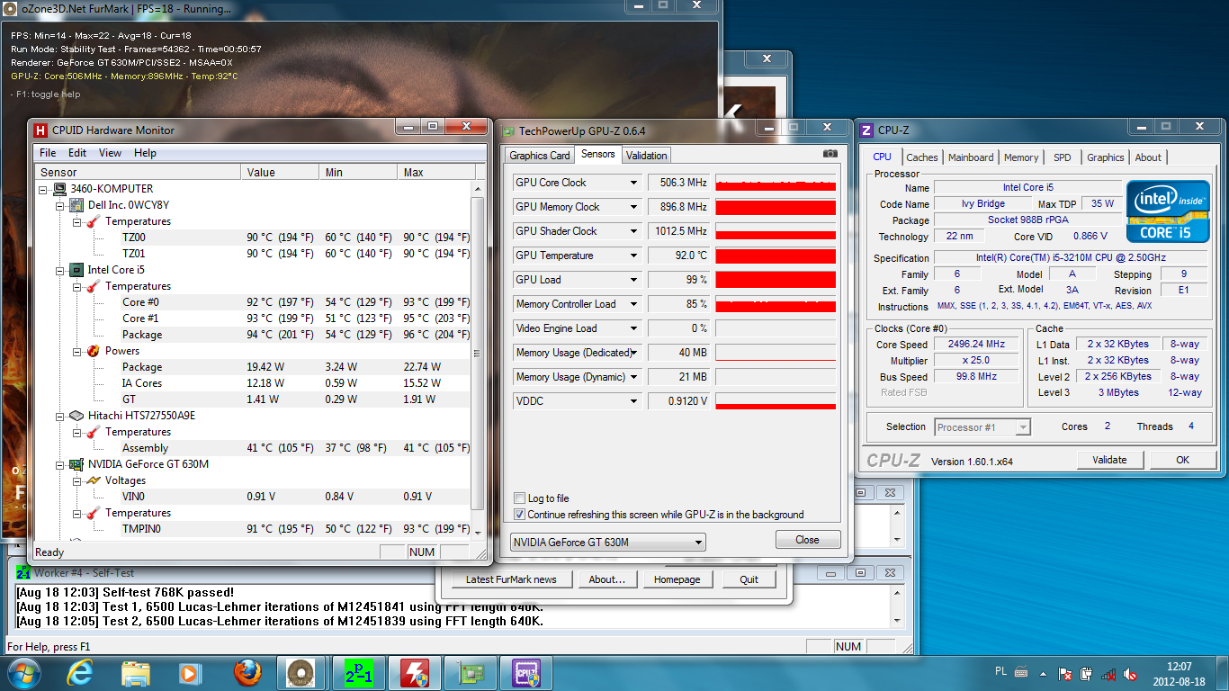1229x691 pixels.
Task: Click the network tray icon
Action: click(1108, 674)
